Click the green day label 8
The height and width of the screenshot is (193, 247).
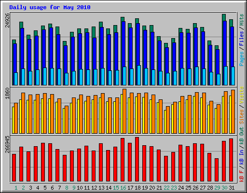67,188
